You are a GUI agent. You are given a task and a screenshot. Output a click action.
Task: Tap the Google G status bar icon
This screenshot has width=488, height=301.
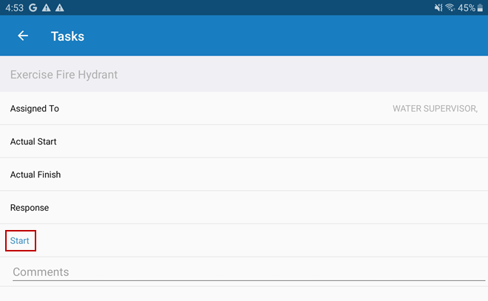(x=33, y=7)
